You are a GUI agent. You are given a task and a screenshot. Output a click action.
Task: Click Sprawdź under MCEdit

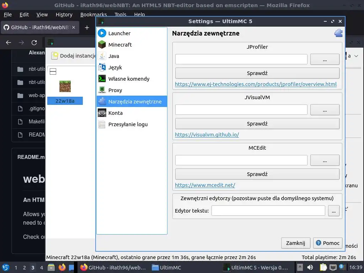point(257,174)
